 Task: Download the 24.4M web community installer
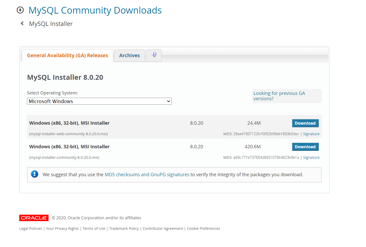pos(305,123)
